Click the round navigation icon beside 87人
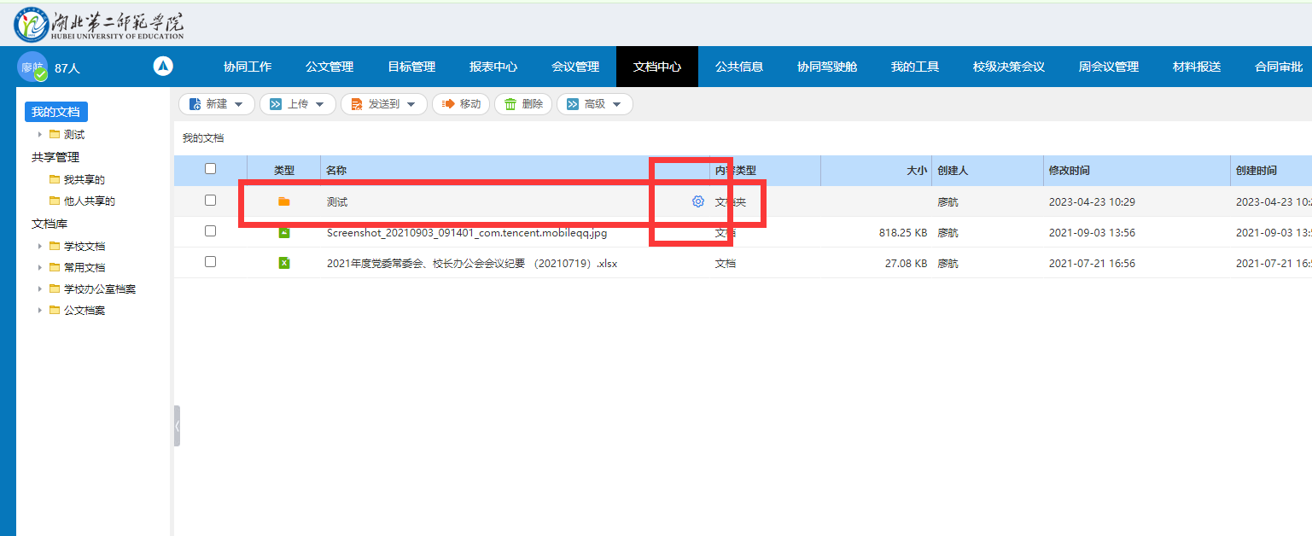The width and height of the screenshot is (1312, 536). 163,66
